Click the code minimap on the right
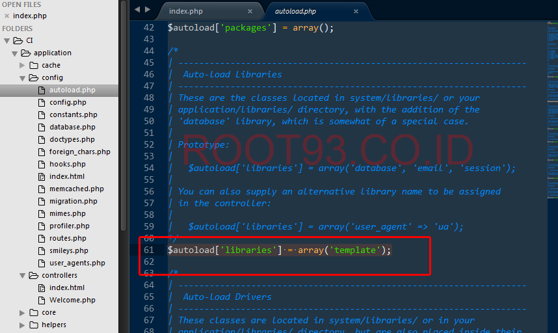This screenshot has width=558, height=333. [x=552, y=111]
